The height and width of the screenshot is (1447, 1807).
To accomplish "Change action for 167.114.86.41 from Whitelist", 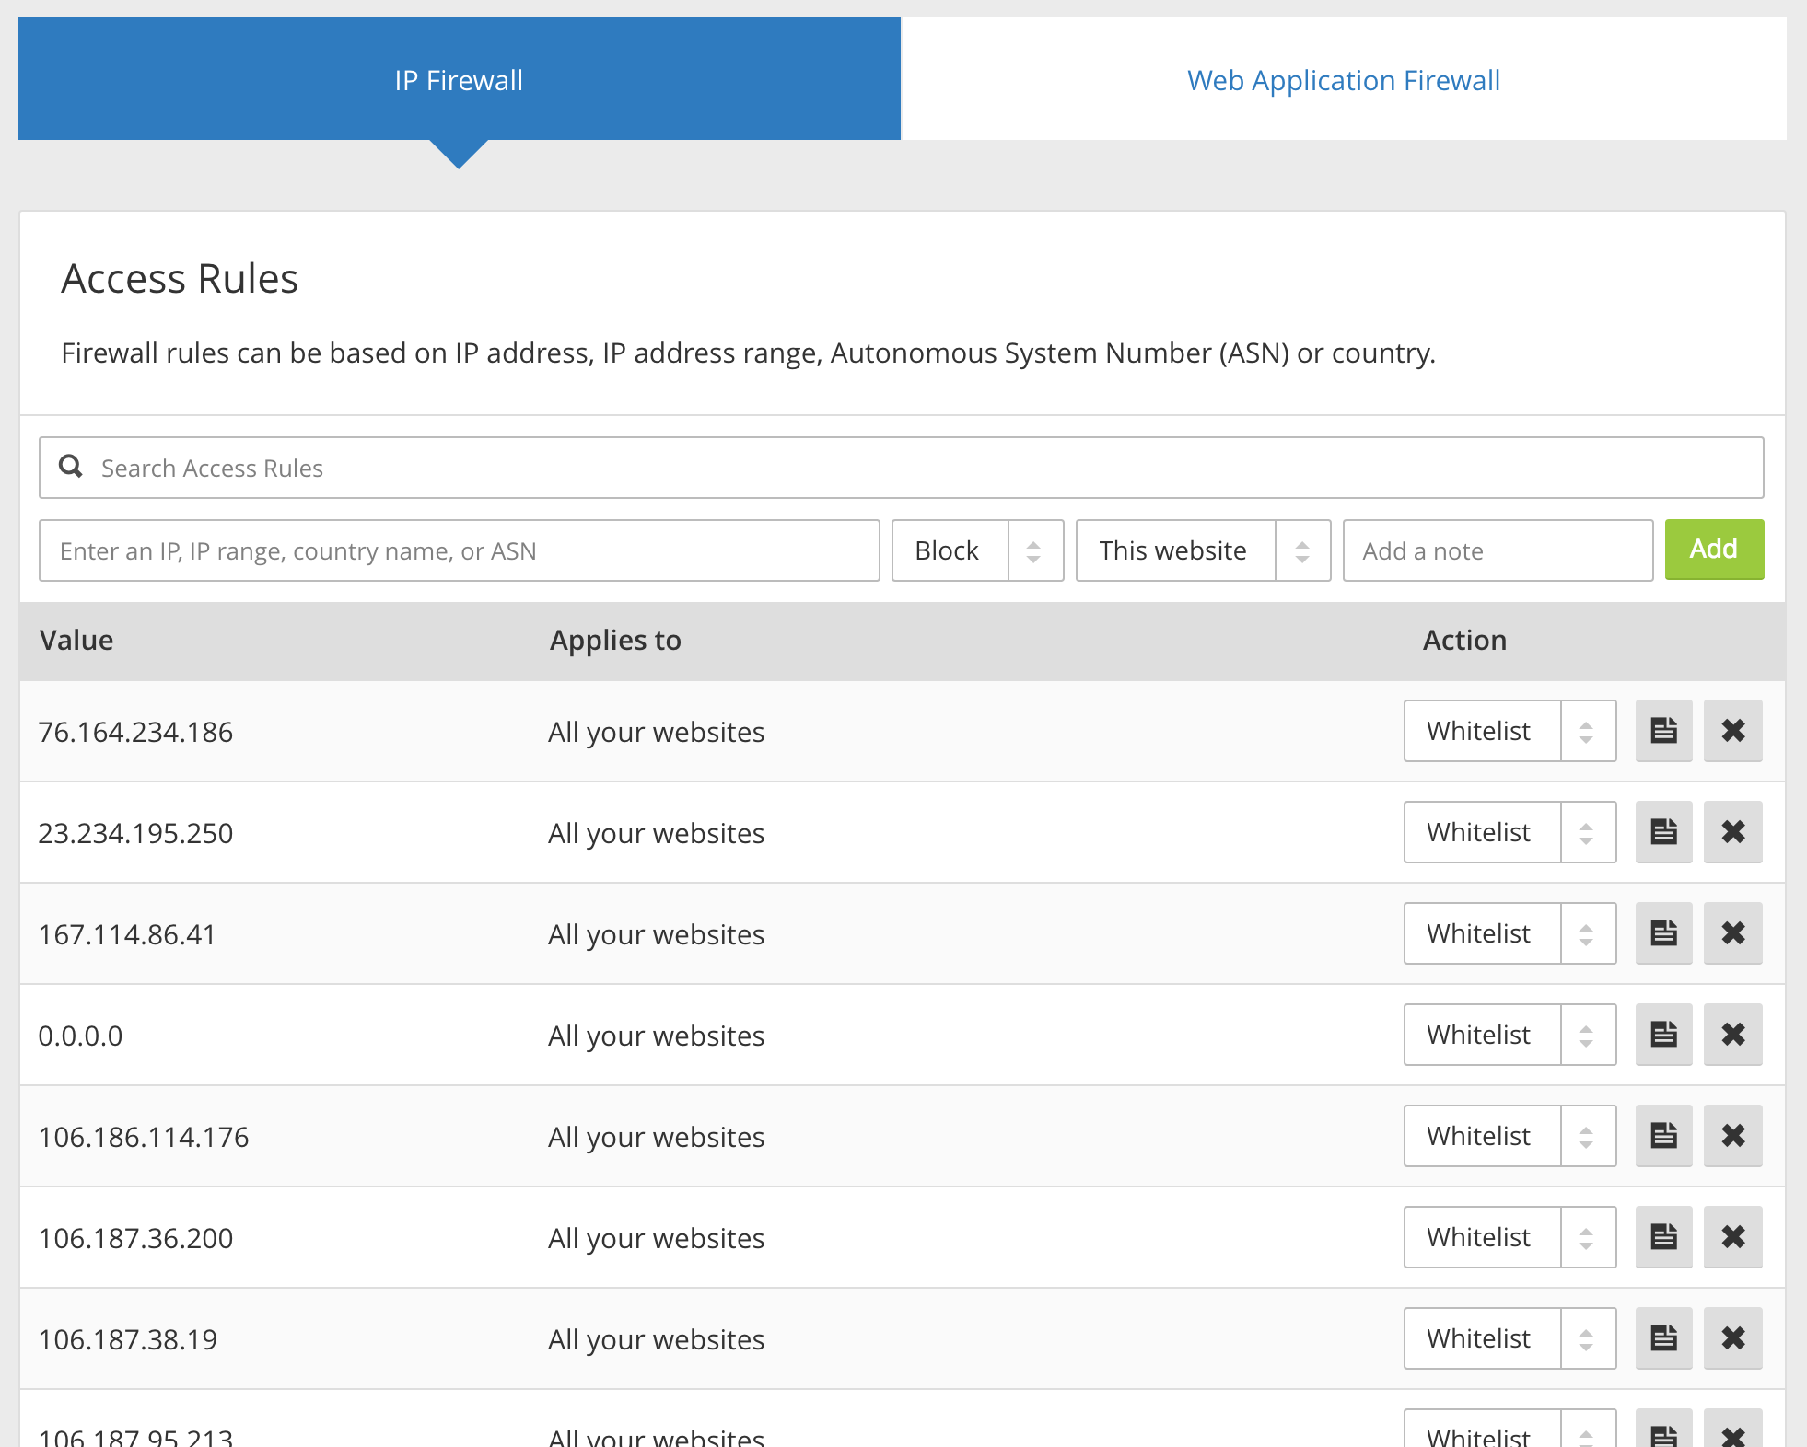I will pyautogui.click(x=1510, y=933).
